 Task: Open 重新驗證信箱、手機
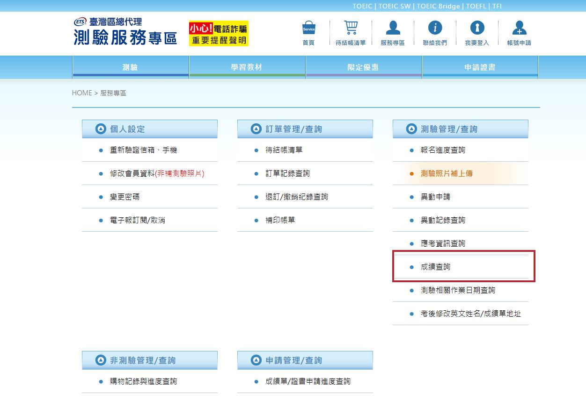(143, 150)
